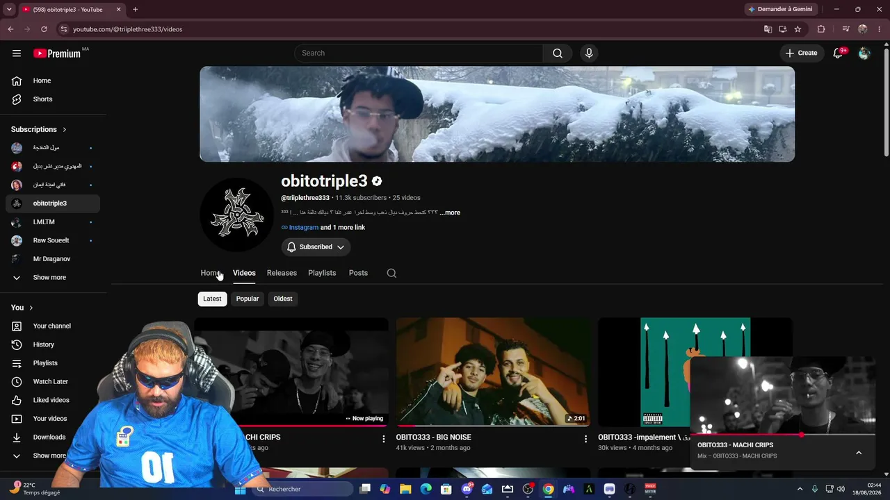Open the Chrome extensions puzzle icon
Screen dimensions: 890x500
pyautogui.click(x=821, y=29)
